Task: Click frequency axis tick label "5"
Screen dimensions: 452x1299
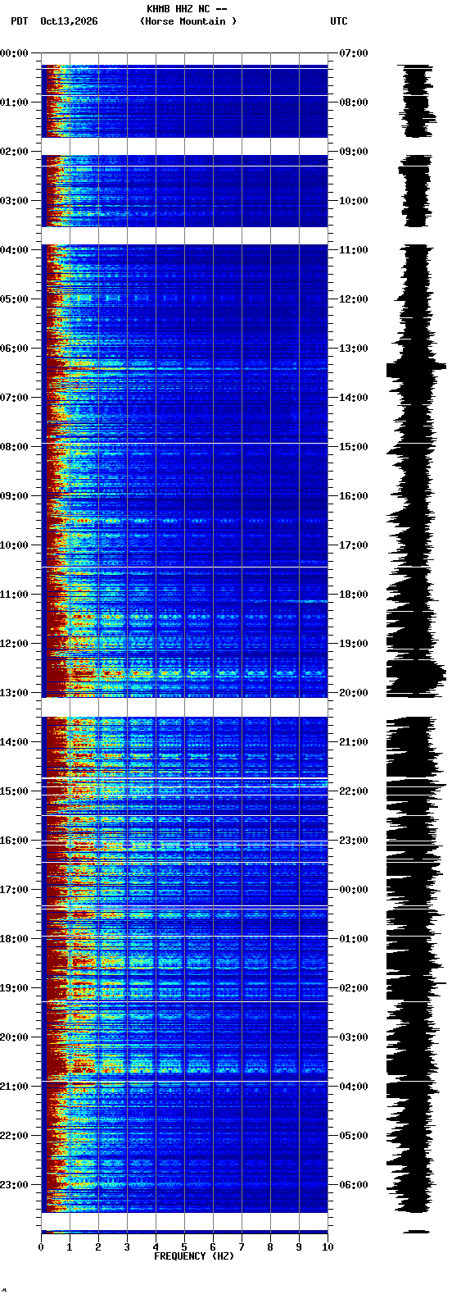Action: (x=184, y=1247)
